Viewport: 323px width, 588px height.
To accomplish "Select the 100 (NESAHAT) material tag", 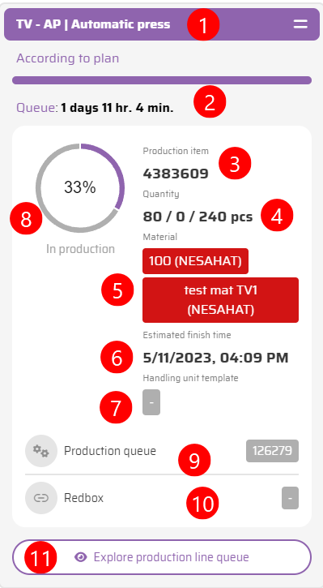I will tap(195, 261).
